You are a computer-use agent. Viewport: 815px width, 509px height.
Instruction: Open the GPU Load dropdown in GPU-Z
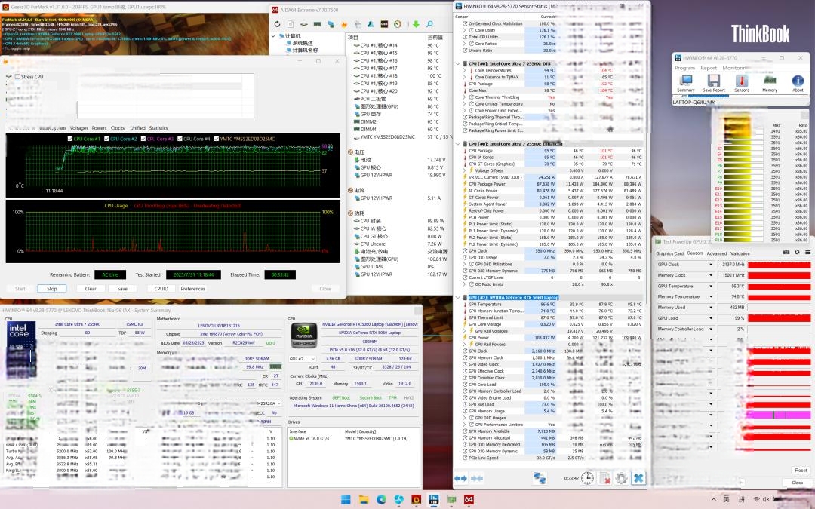[x=711, y=318]
